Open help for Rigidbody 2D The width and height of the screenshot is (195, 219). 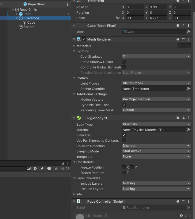pyautogui.click(x=178, y=118)
